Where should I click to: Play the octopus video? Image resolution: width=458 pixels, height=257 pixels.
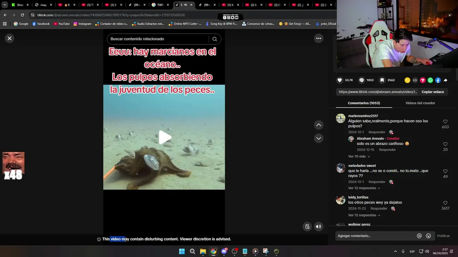click(x=165, y=137)
